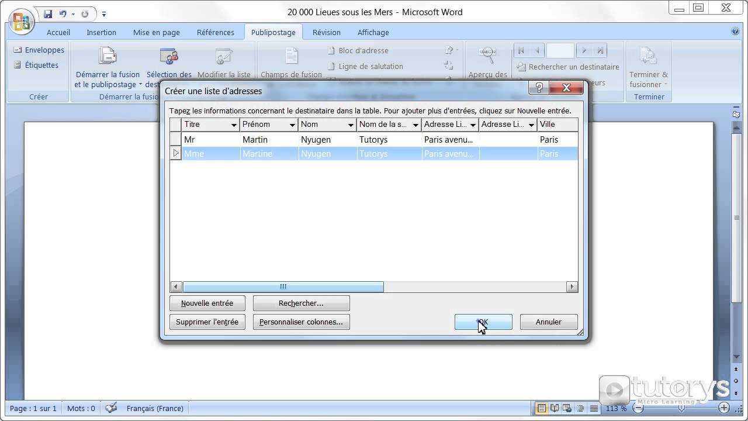748x421 pixels.
Task: Select the cell containing Martine
Action: point(269,154)
